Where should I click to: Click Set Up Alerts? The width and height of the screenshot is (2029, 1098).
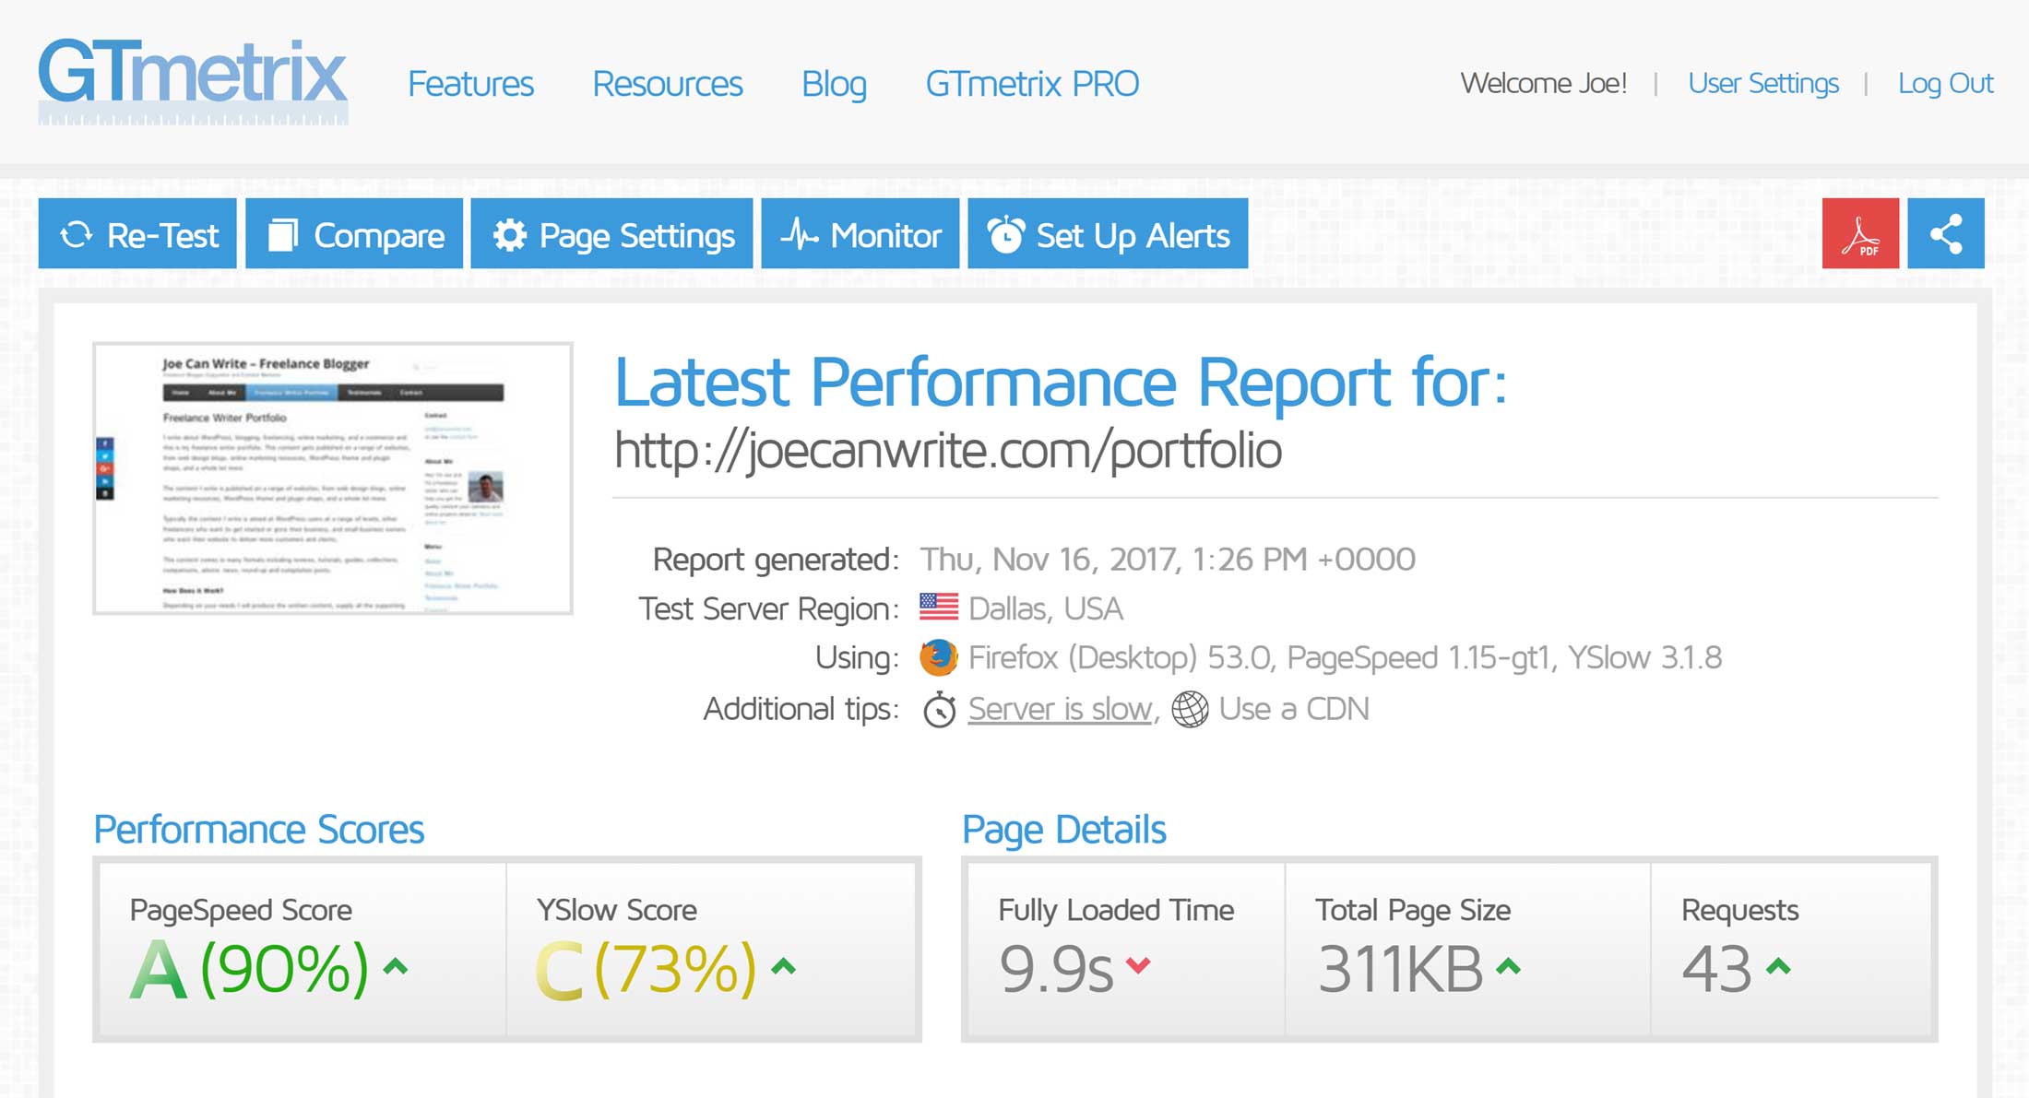point(1108,234)
